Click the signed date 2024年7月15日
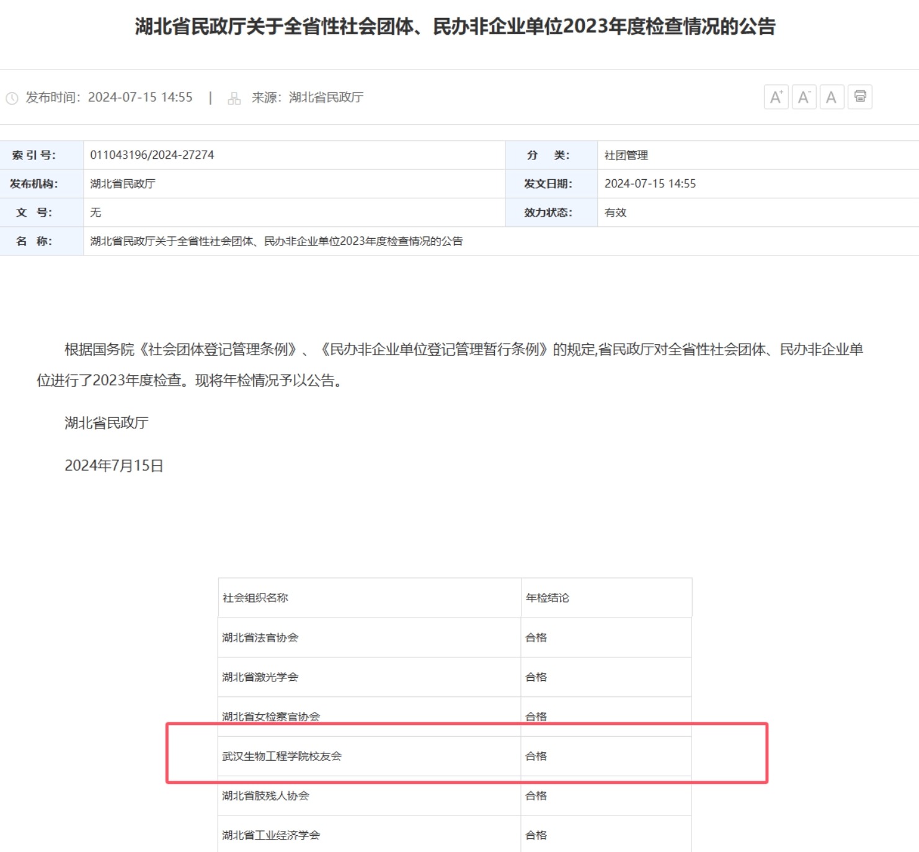The image size is (919, 852). pos(114,466)
